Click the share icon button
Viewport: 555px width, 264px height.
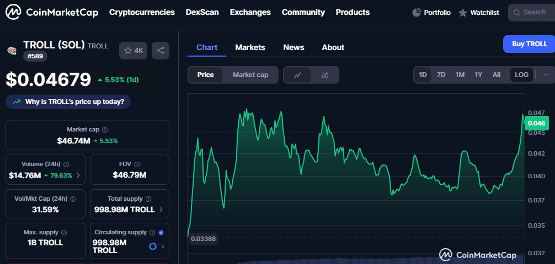click(x=161, y=51)
